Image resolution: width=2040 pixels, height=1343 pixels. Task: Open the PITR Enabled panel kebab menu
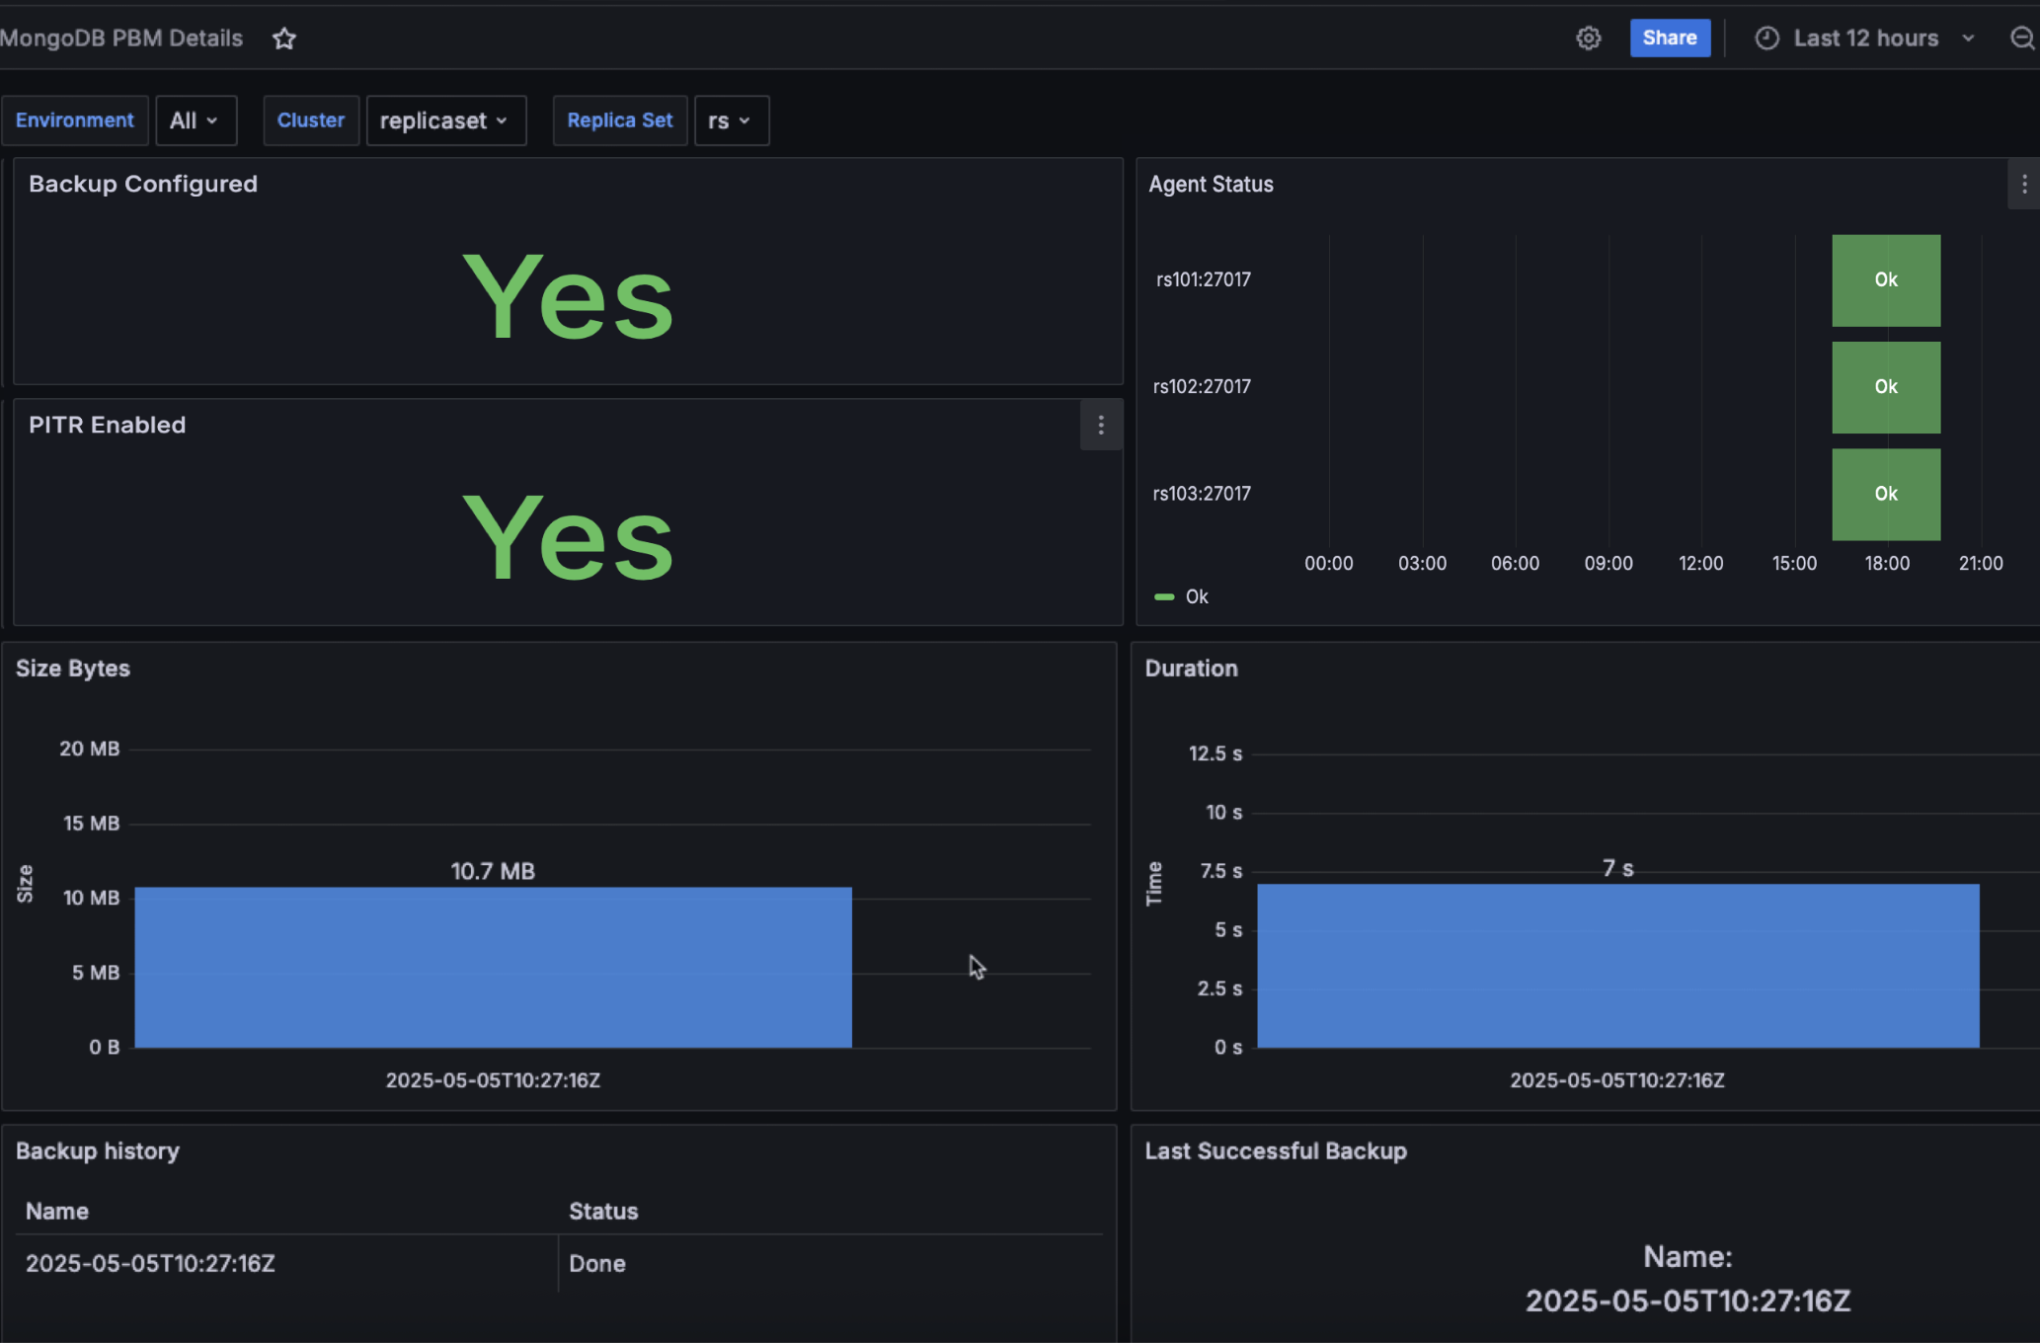click(x=1100, y=425)
